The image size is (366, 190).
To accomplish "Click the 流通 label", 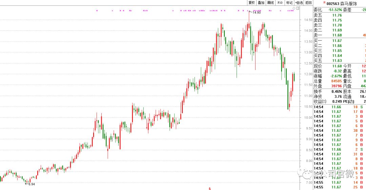I will (347, 96).
